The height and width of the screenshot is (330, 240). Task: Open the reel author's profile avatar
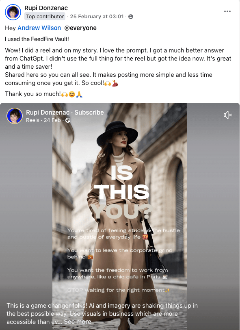point(15,116)
